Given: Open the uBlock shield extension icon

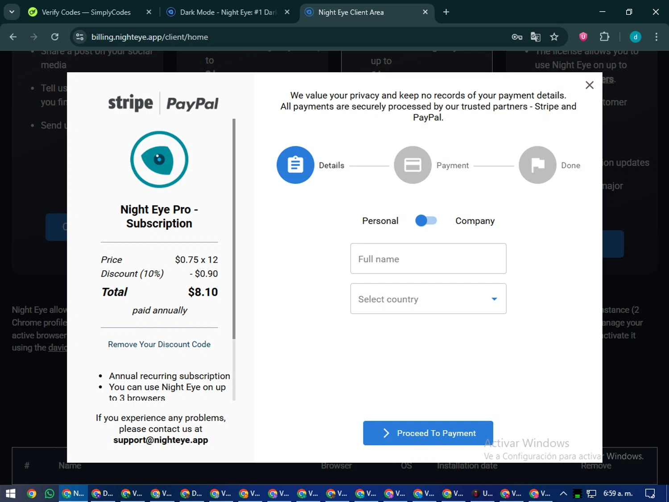Looking at the screenshot, I should [583, 37].
